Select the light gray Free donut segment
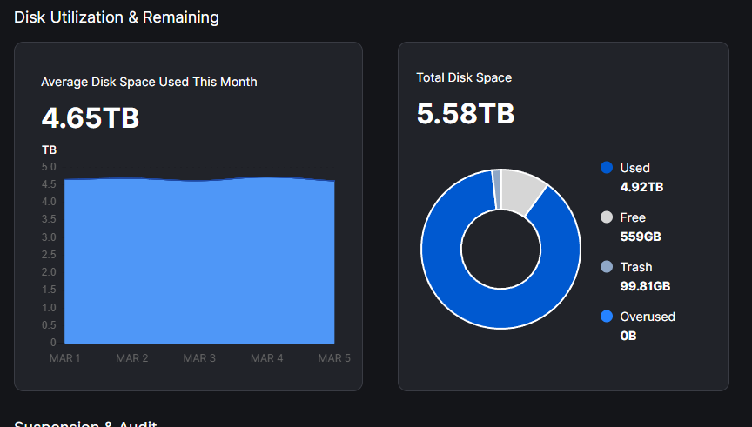The height and width of the screenshot is (427, 752). 524,190
